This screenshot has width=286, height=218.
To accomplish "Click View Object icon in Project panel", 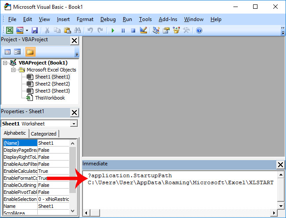I will click(18, 52).
